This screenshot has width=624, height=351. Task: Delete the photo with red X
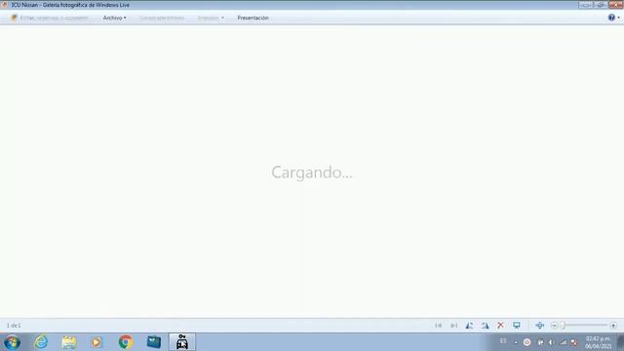(500, 326)
